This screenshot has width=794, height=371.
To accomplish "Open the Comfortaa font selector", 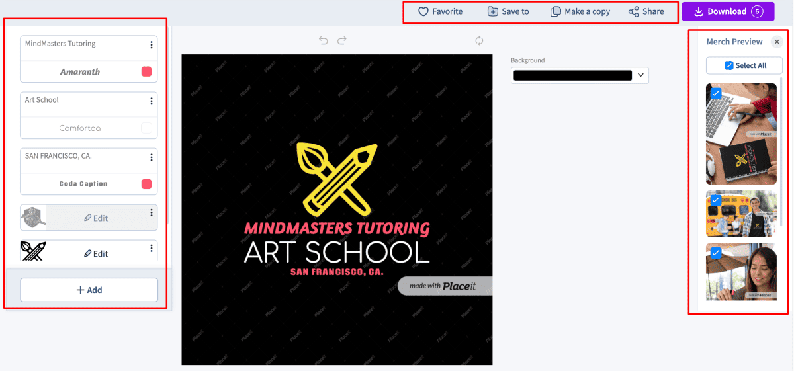I will pyautogui.click(x=79, y=128).
